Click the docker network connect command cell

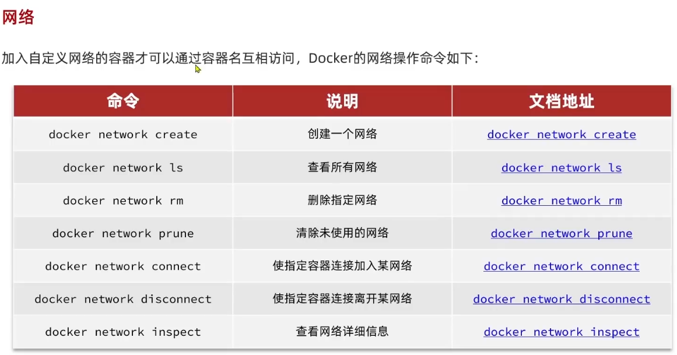123,266
